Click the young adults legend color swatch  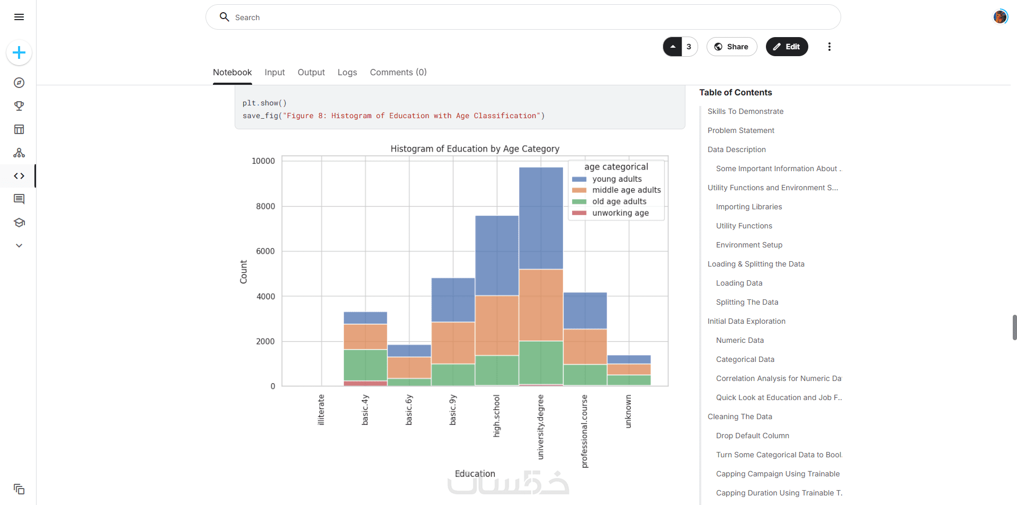[x=579, y=179]
